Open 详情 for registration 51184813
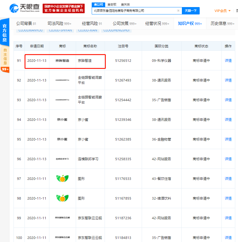The image size is (238, 242). 228,238
